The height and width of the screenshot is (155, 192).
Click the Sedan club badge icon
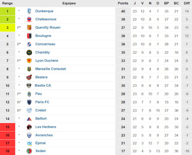(x=29, y=151)
